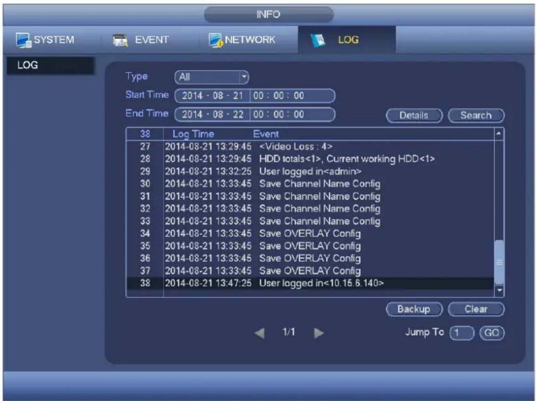
Task: Select log row 33 Save Channel Name Config
Action: click(x=310, y=221)
